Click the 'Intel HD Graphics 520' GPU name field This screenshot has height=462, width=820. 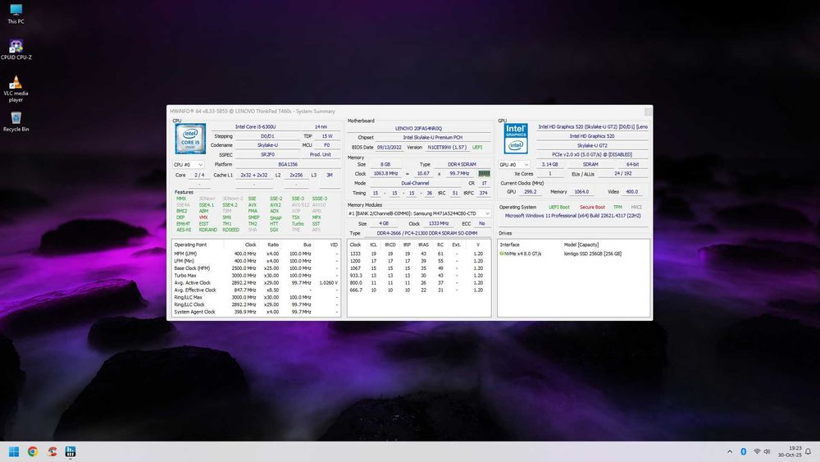[592, 136]
